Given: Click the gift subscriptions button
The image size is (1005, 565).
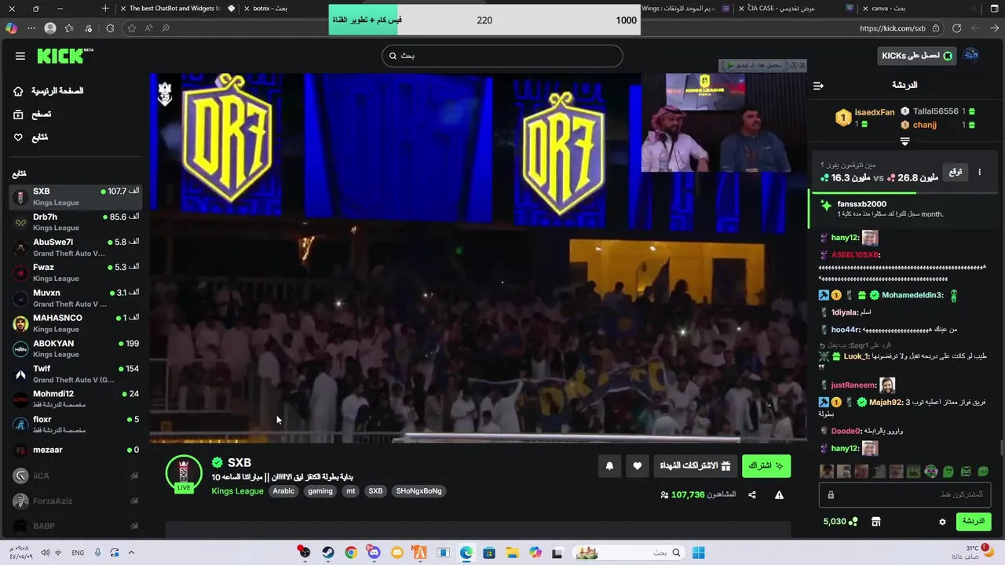Looking at the screenshot, I should 695,466.
